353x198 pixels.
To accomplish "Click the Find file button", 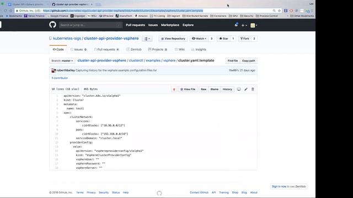I will [x=233, y=61].
